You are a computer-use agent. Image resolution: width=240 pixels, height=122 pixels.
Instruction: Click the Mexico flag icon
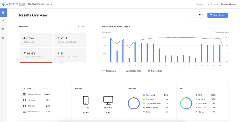[x=25, y=106]
